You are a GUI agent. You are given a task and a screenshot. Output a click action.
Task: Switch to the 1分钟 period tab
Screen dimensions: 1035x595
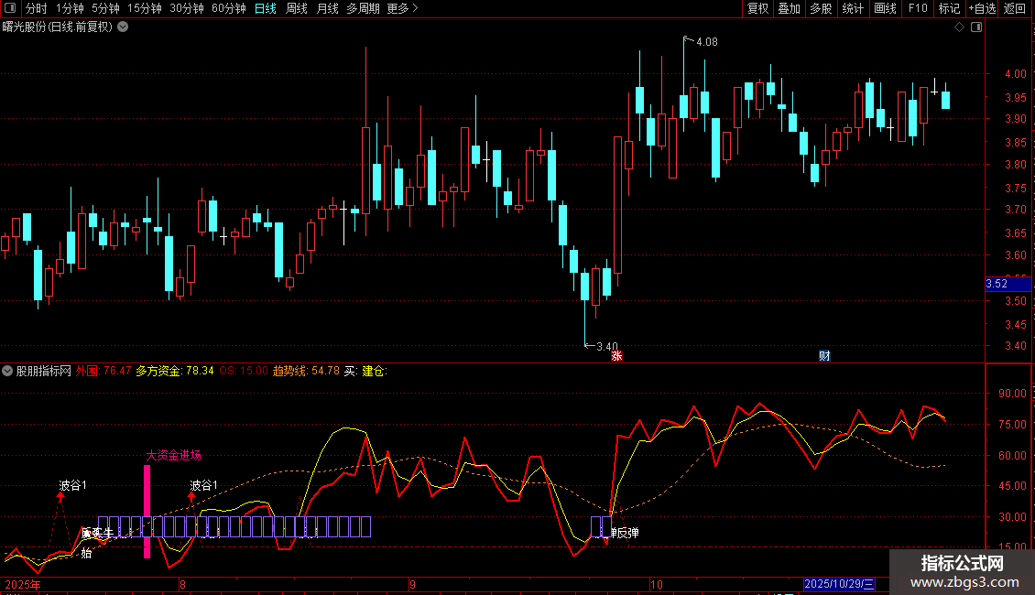click(70, 8)
